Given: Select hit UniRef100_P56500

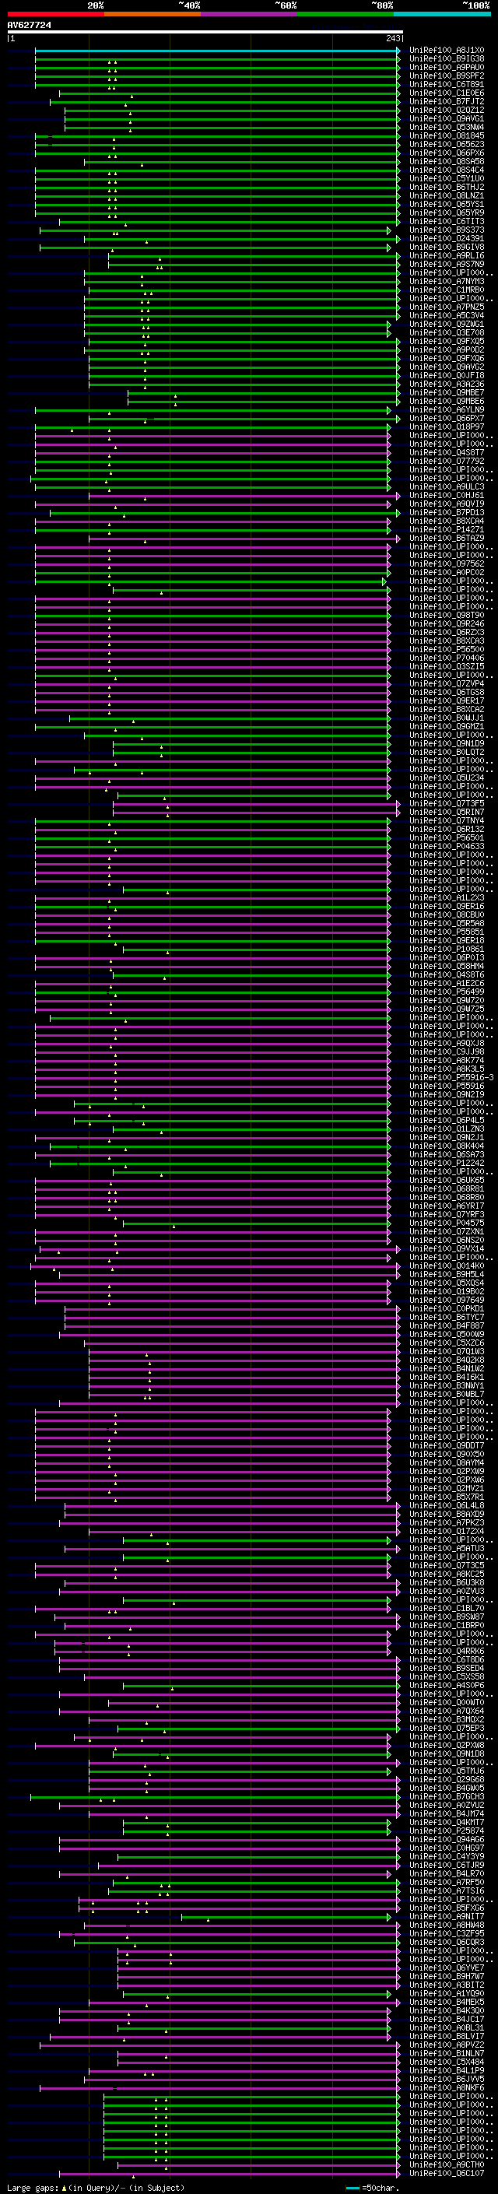Looking at the screenshot, I should click(x=447, y=650).
